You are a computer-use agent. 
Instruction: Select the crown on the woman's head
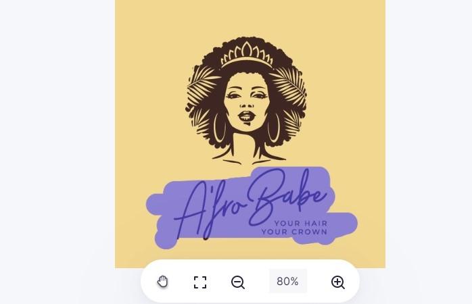[247, 55]
